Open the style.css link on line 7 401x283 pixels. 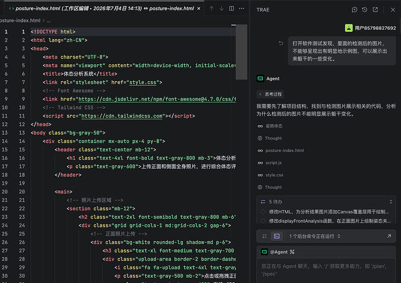(143, 82)
